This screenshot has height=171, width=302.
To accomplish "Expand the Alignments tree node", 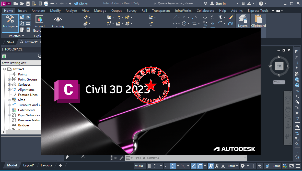I will (9, 89).
